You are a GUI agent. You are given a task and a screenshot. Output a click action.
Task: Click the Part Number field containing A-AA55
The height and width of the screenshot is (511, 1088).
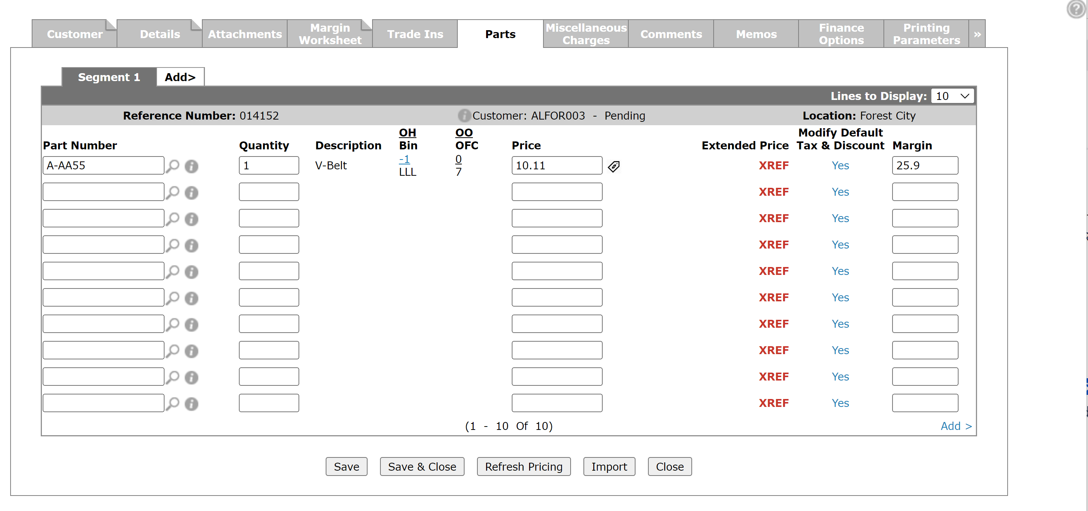[103, 166]
